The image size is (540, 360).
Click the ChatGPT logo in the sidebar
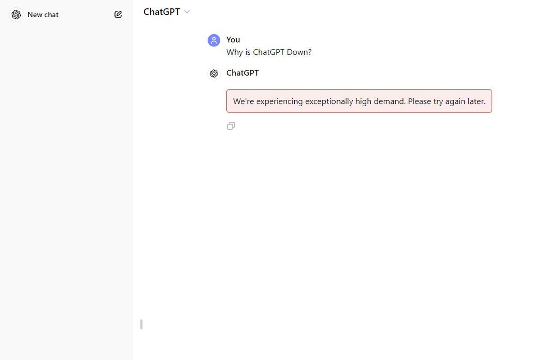click(x=16, y=15)
